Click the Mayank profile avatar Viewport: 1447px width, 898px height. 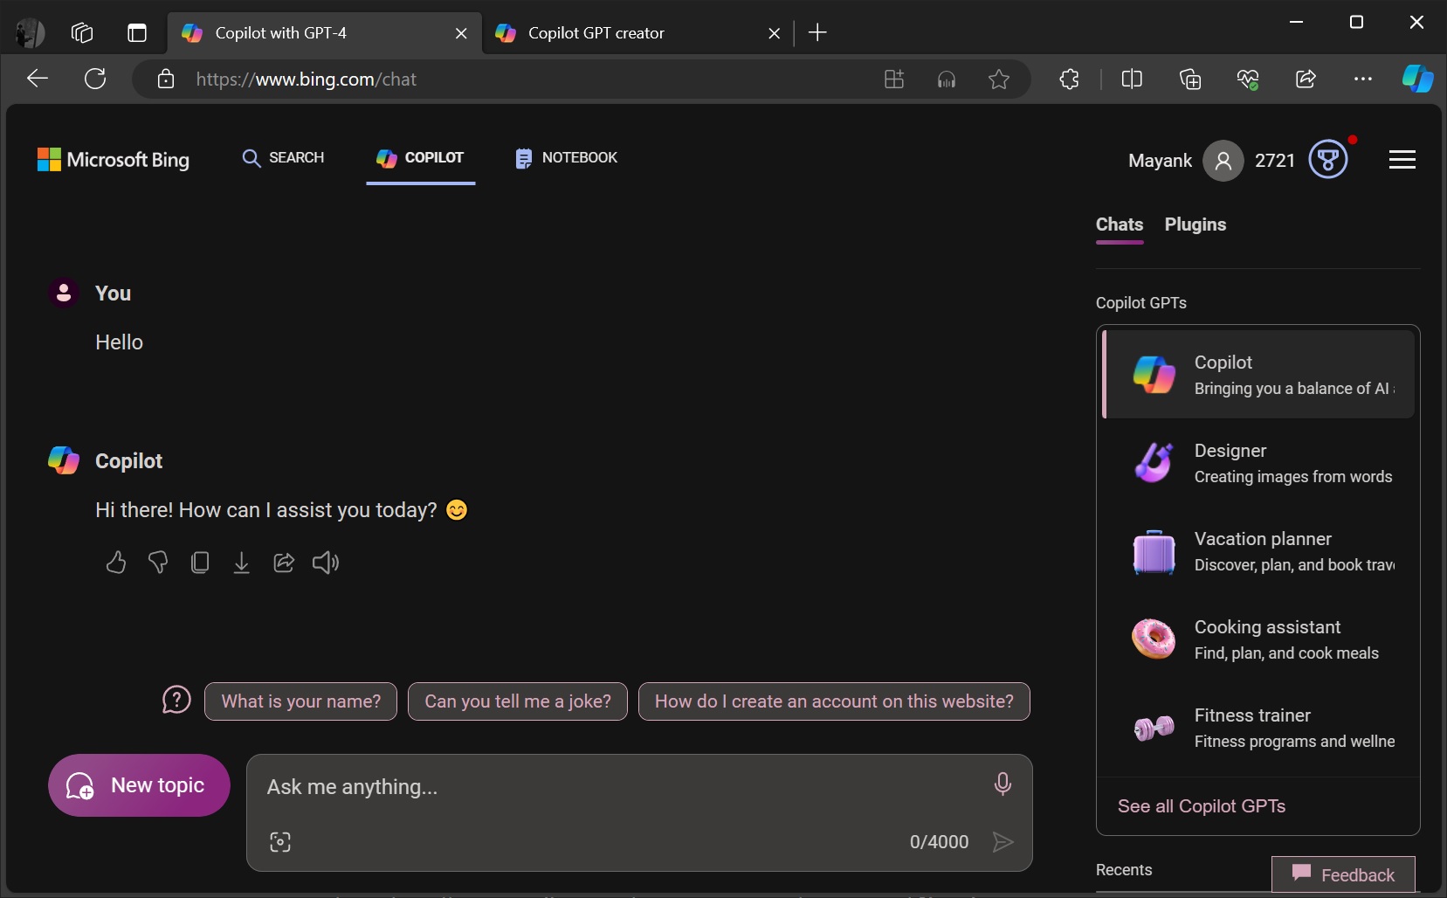(x=1223, y=161)
